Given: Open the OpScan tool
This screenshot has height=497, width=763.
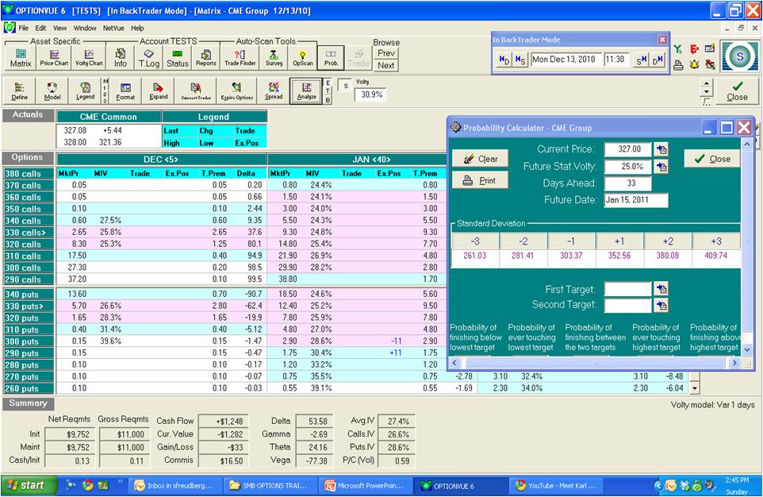Looking at the screenshot, I should tap(303, 58).
